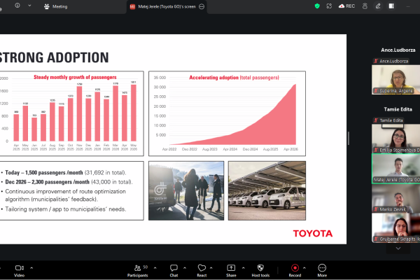Image resolution: width=420 pixels, height=280 pixels.
Task: Click 'Continuous improvement of route optimization' bullet
Action: click(65, 195)
